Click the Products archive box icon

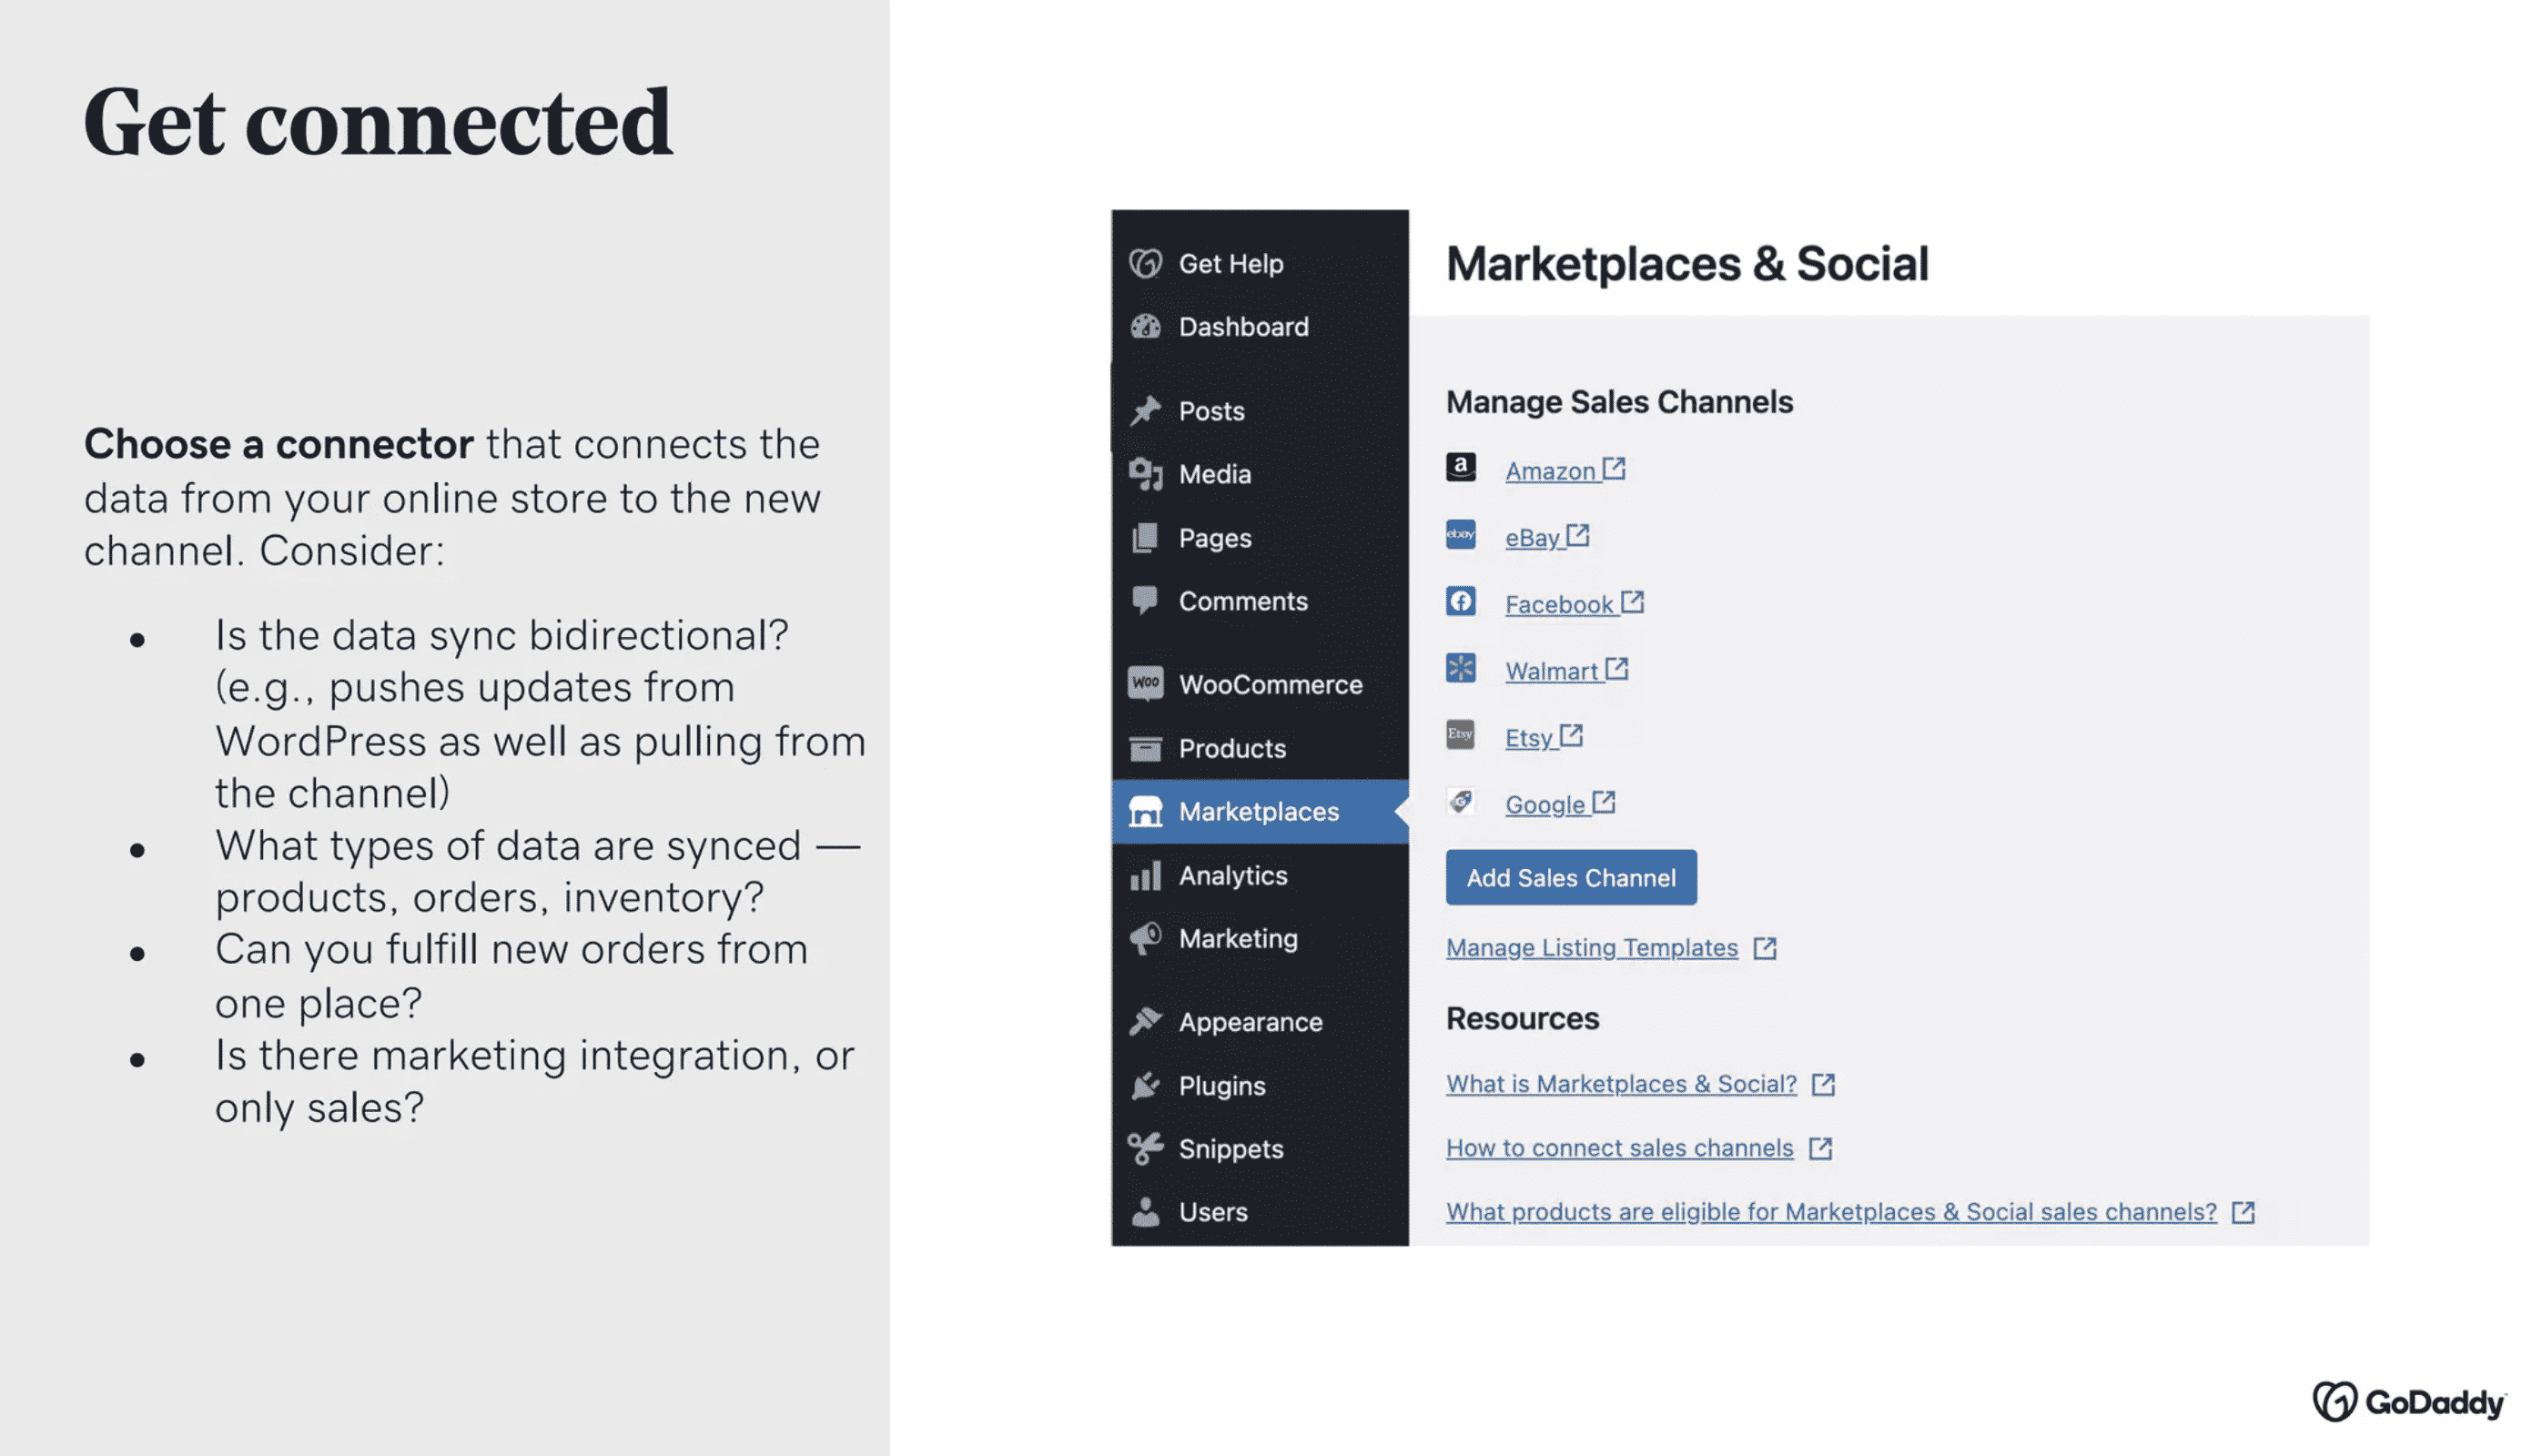point(1145,748)
